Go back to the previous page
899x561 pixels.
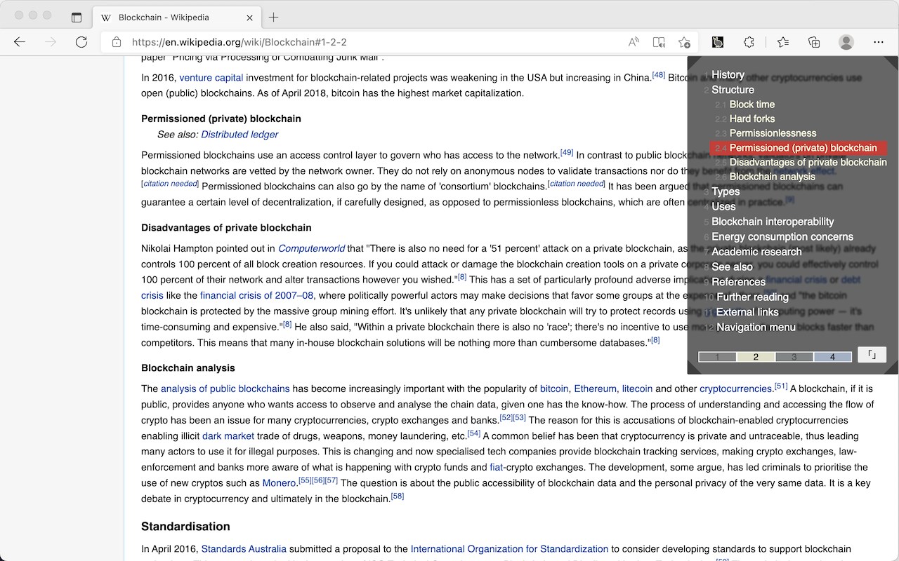pyautogui.click(x=20, y=42)
